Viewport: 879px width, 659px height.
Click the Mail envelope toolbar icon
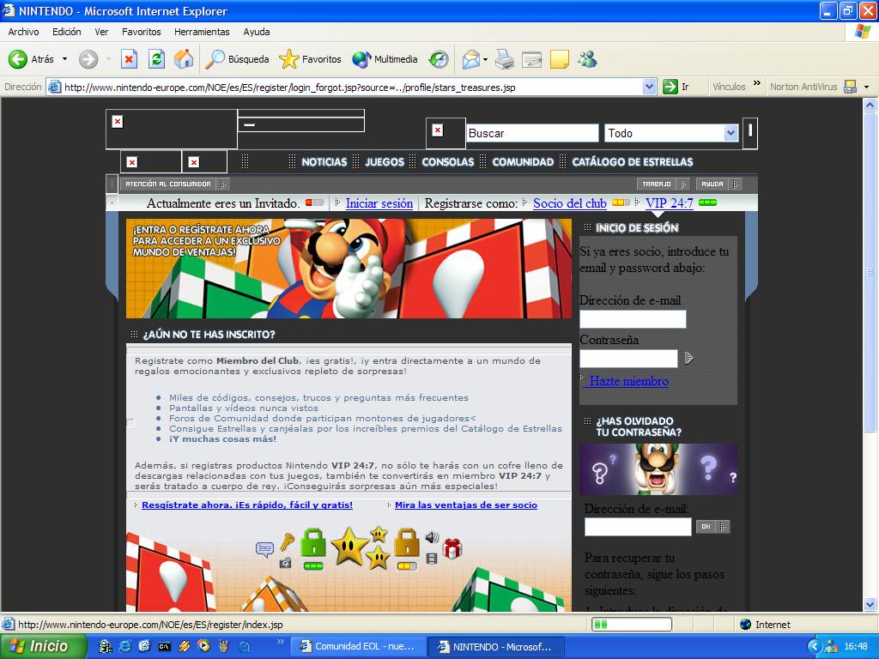(x=471, y=59)
